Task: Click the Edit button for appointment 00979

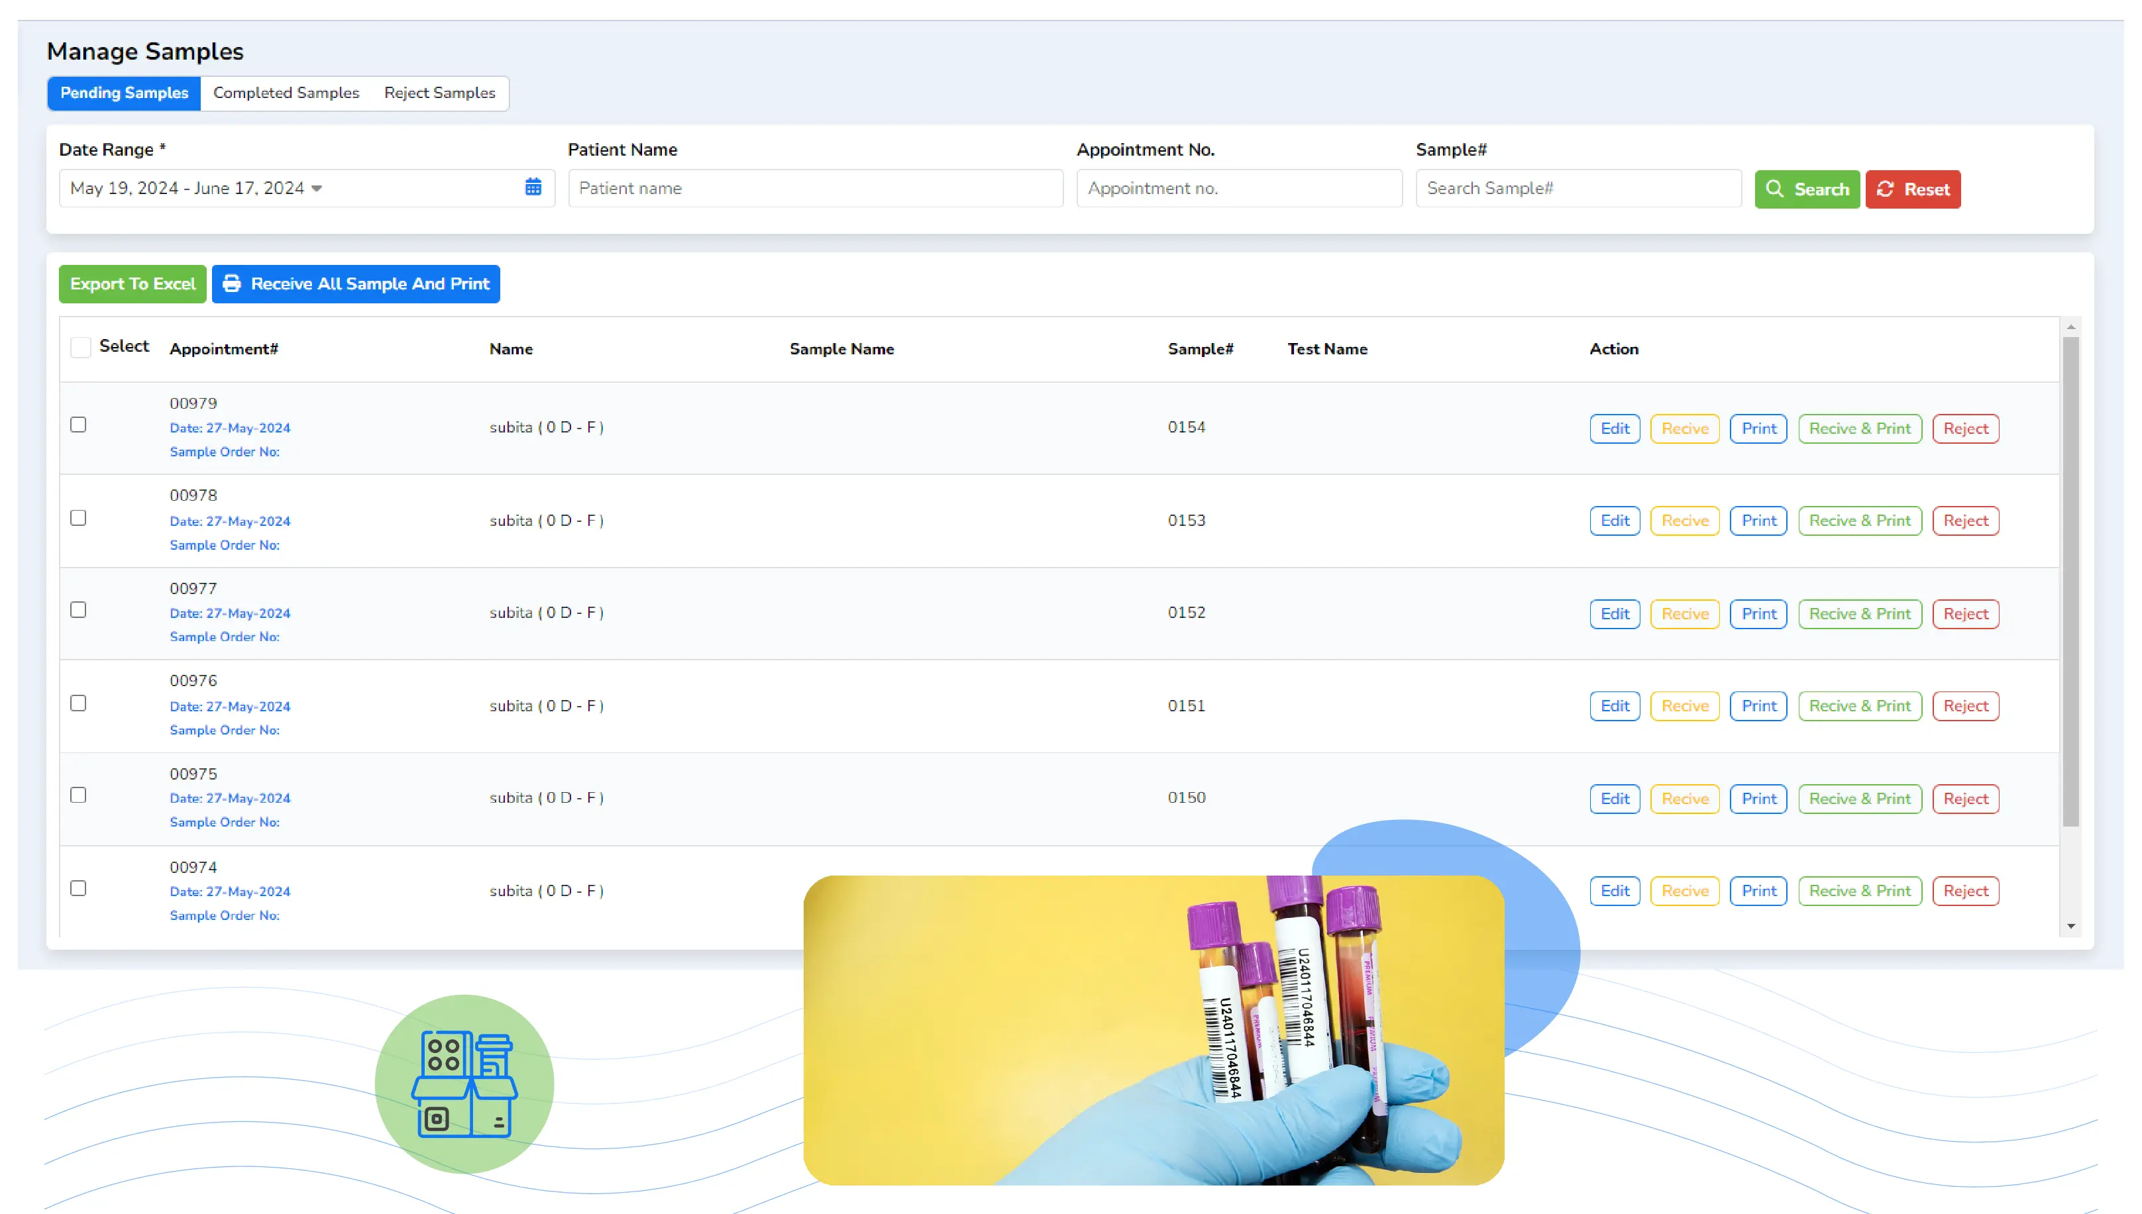Action: point(1614,428)
